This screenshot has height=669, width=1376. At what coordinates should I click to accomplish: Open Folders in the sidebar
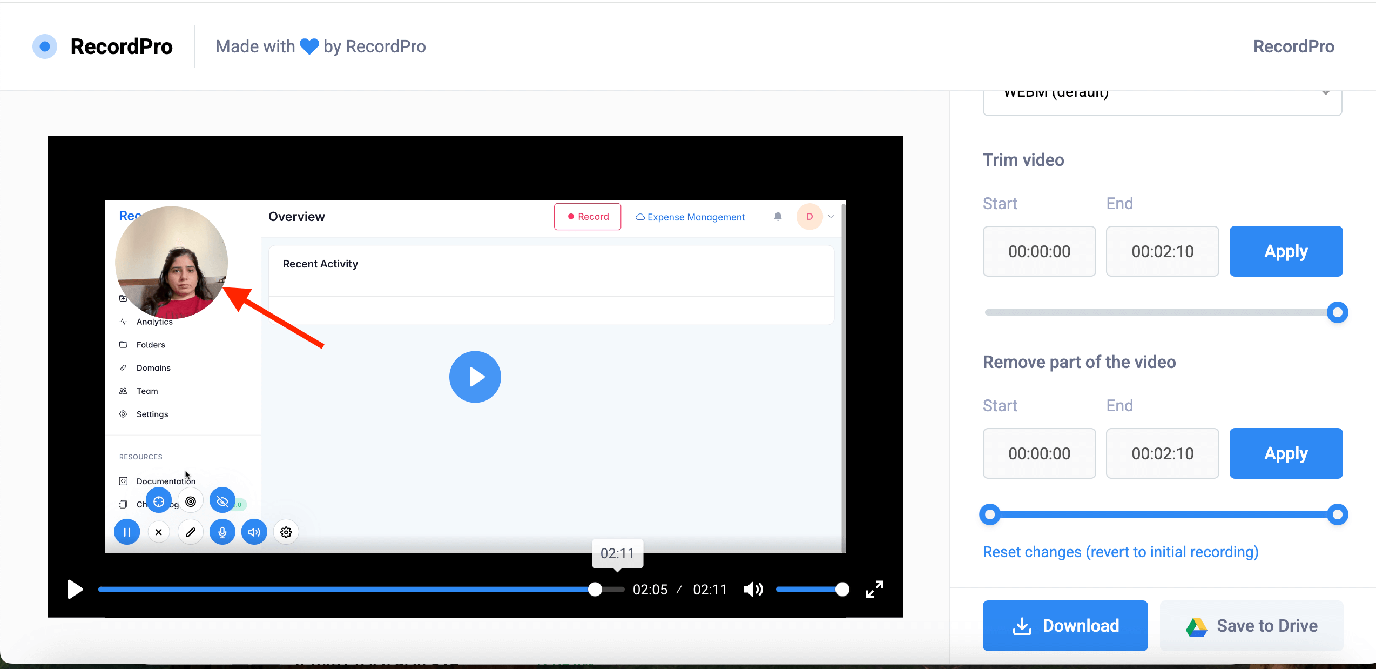[151, 345]
